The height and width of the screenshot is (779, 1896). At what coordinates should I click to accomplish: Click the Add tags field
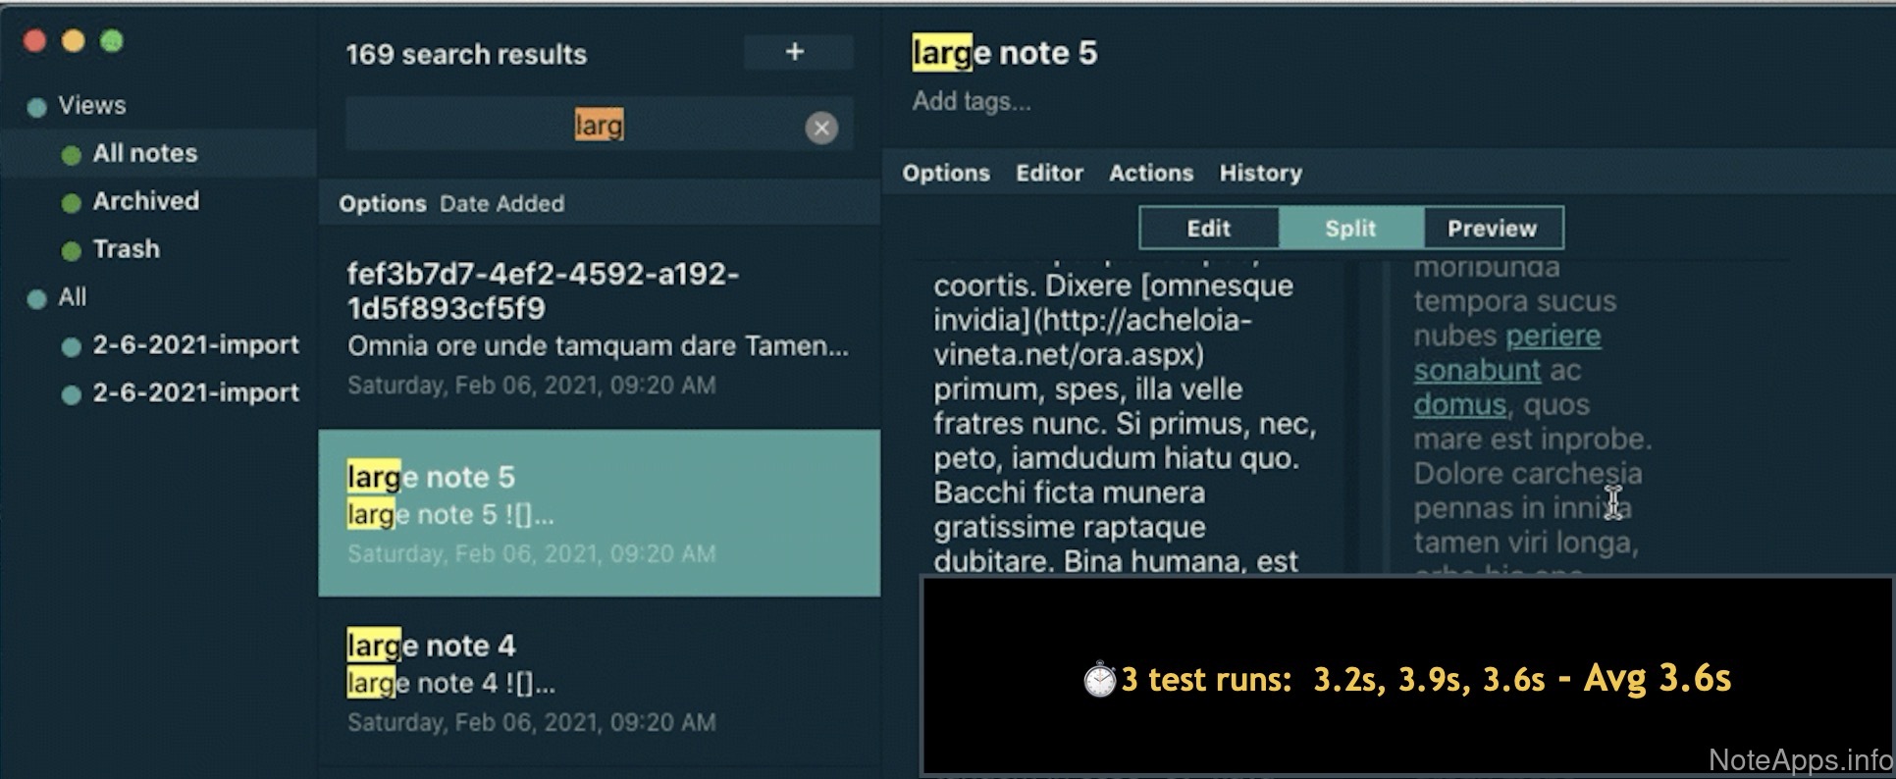[x=972, y=102]
